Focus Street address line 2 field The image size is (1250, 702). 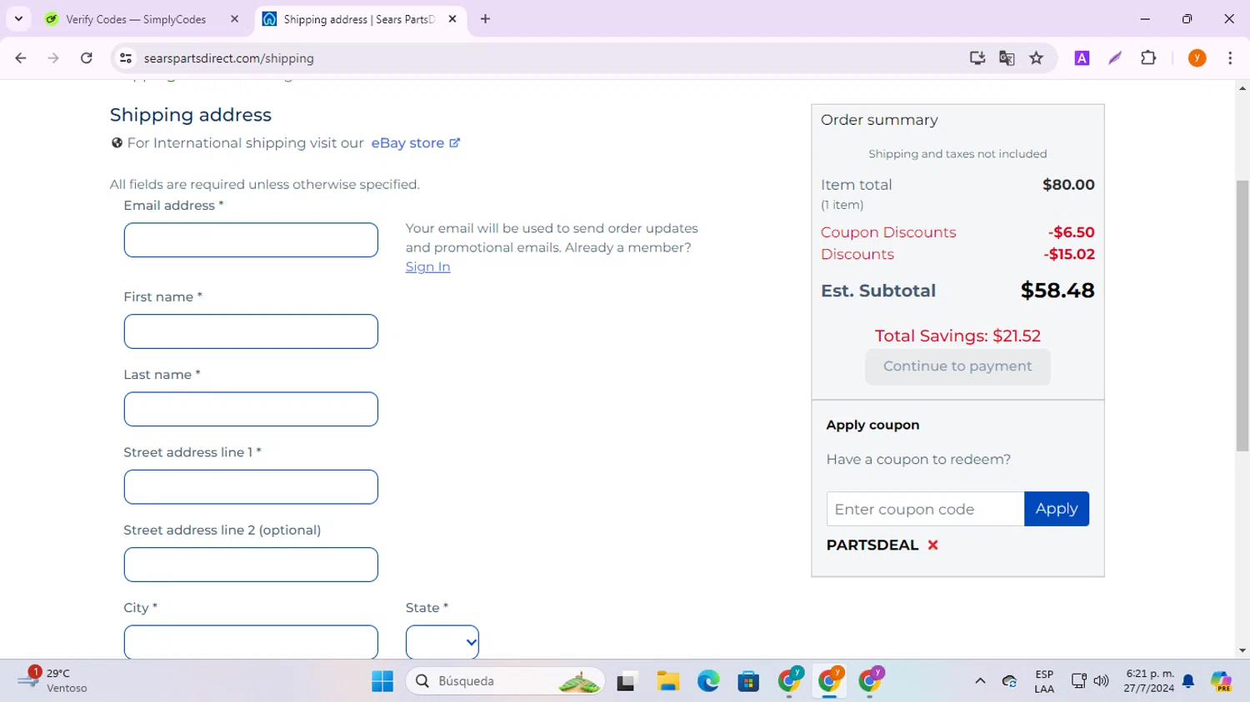pyautogui.click(x=251, y=565)
